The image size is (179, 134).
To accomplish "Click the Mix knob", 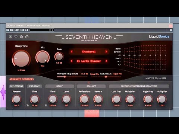I will click(43, 57).
